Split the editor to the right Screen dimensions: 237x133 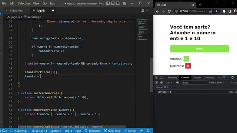[x=142, y=10]
